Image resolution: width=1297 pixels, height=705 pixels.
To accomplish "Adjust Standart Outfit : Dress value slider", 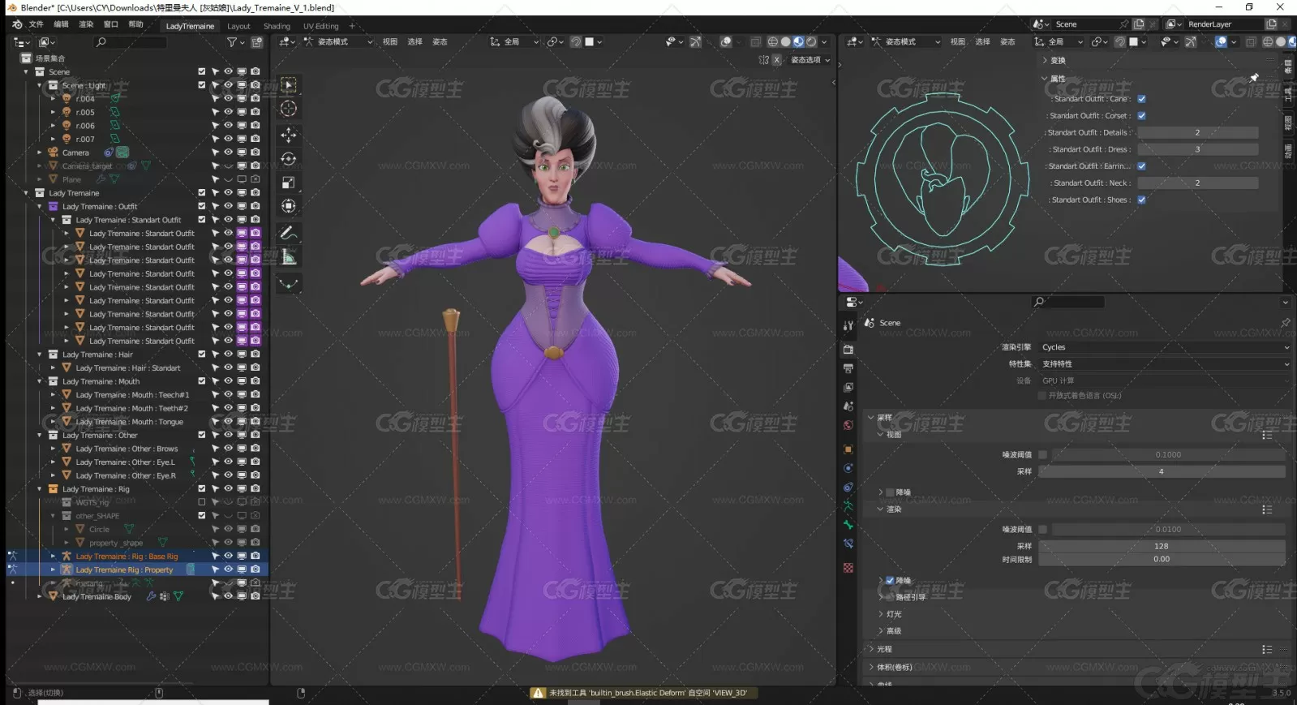I will (x=1197, y=149).
